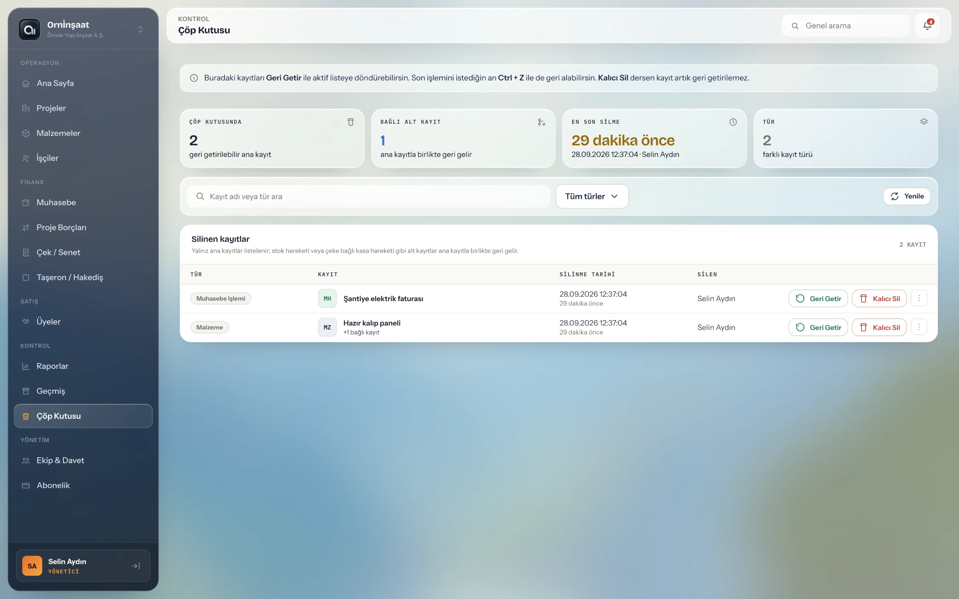Refresh the list with Yenile

click(907, 196)
